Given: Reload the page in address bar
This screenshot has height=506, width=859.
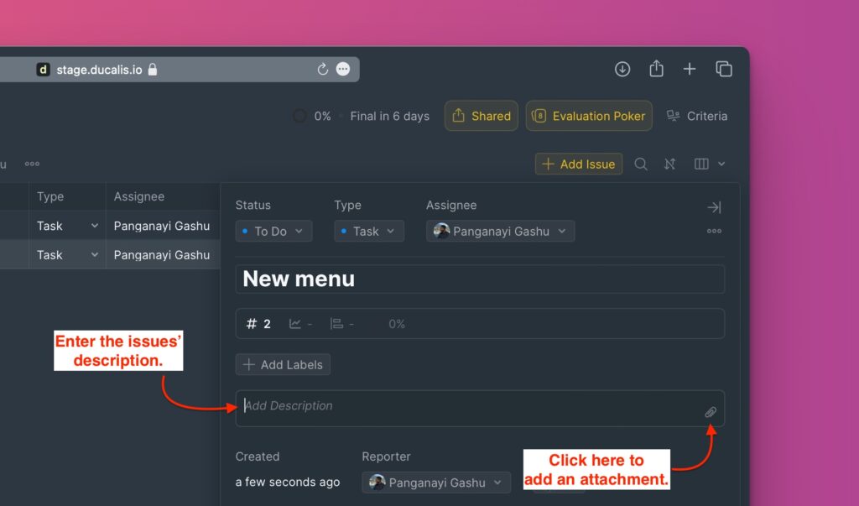Looking at the screenshot, I should pos(322,70).
